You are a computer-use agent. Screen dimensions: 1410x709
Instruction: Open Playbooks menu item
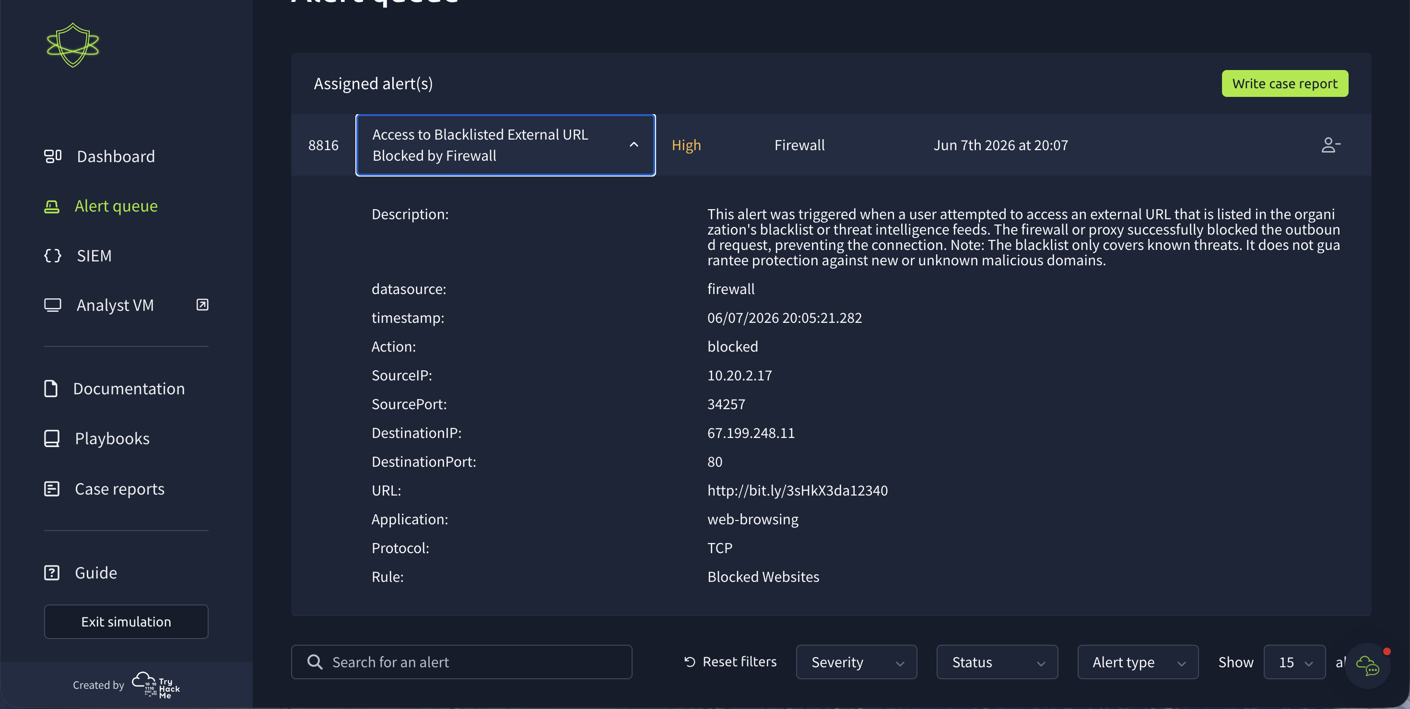tap(112, 438)
